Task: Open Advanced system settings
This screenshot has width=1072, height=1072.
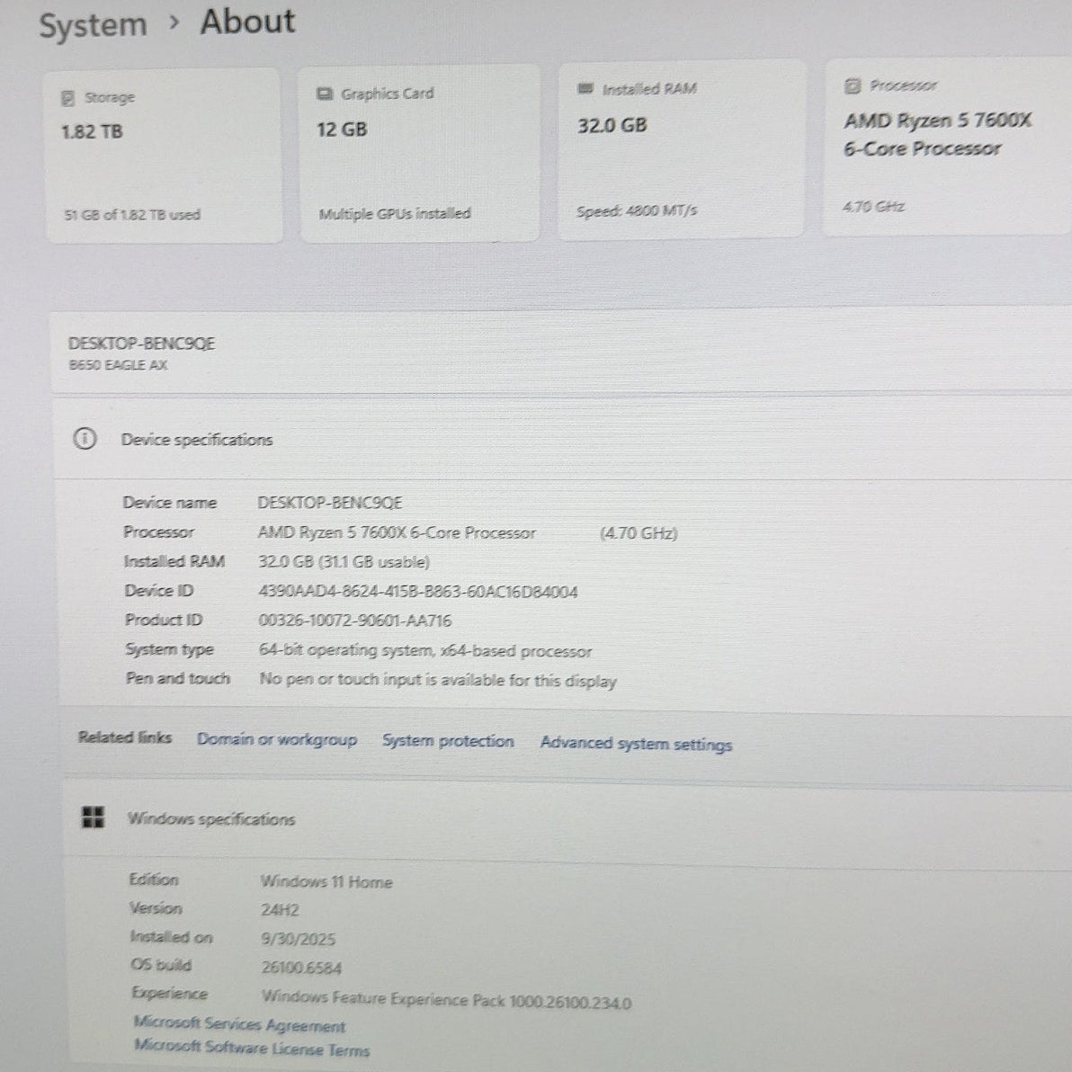Action: [636, 744]
